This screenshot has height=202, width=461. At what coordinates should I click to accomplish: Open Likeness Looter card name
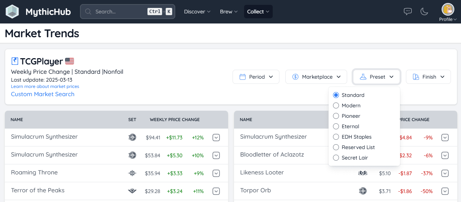coord(262,173)
